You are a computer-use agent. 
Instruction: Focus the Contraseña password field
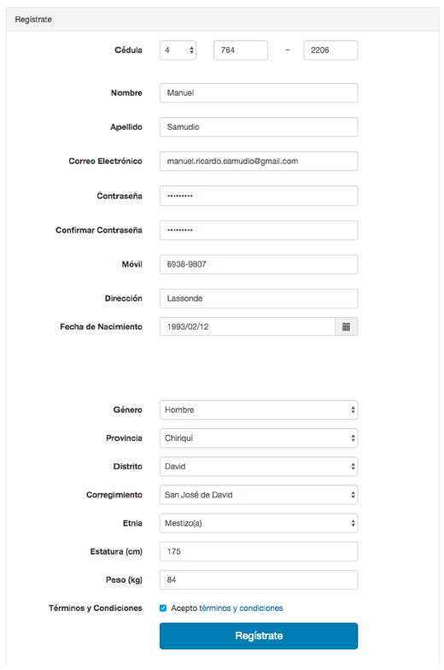[259, 196]
